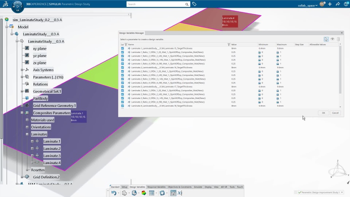
Task: Click the variables list vertical scrollbar
Action: tap(340, 70)
